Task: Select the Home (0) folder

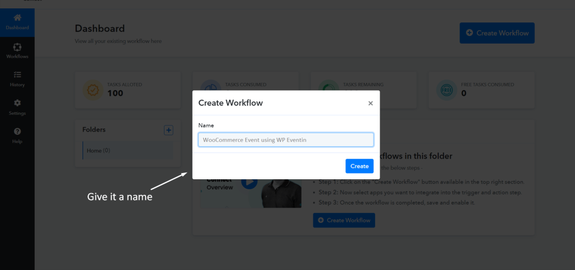Action: coord(127,150)
